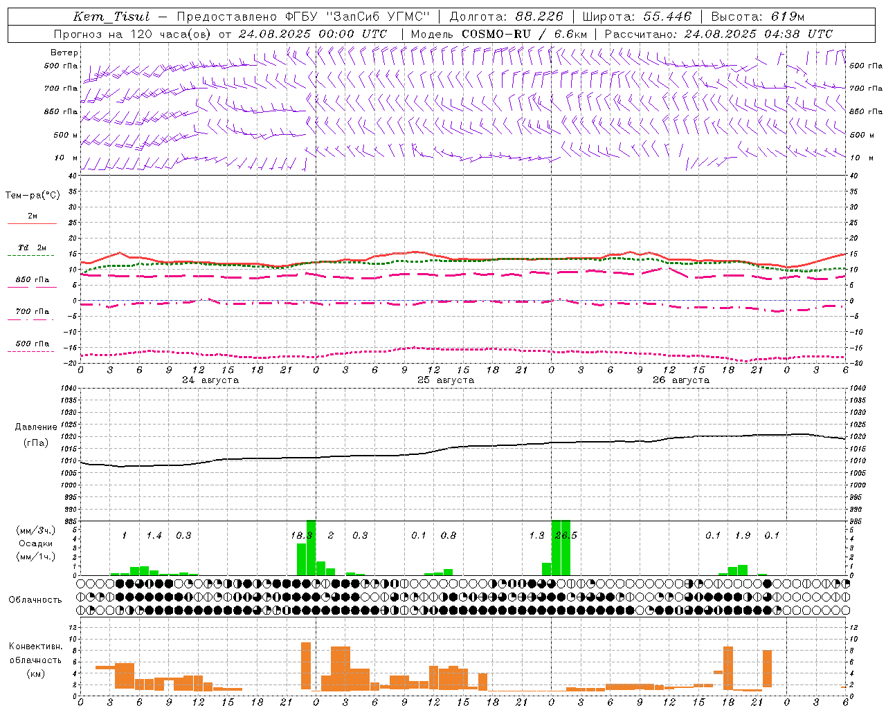Click the precipitation amount 26.5

click(566, 536)
